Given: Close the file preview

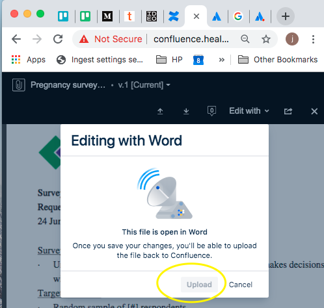Looking at the screenshot, I should 314,111.
